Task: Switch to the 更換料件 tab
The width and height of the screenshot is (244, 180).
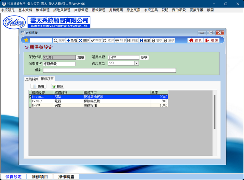Action: (x=32, y=79)
